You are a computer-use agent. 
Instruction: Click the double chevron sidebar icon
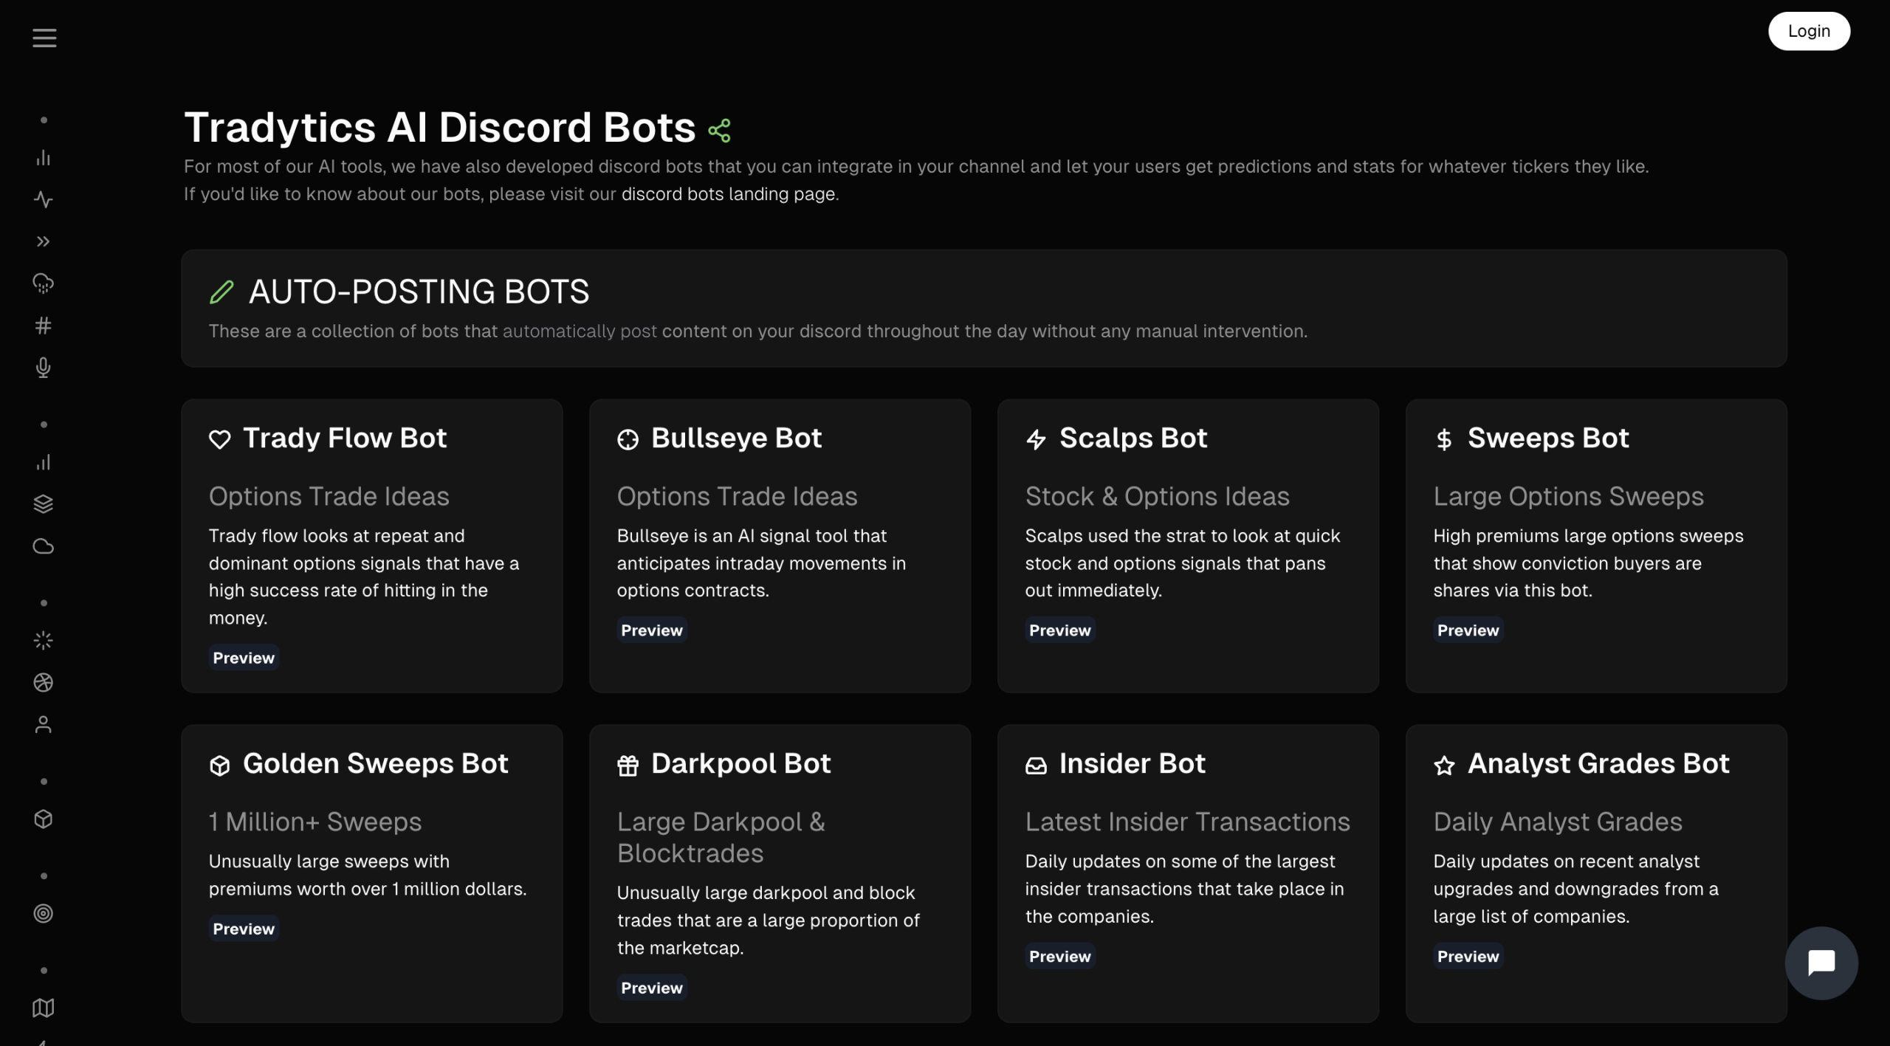[x=44, y=241]
